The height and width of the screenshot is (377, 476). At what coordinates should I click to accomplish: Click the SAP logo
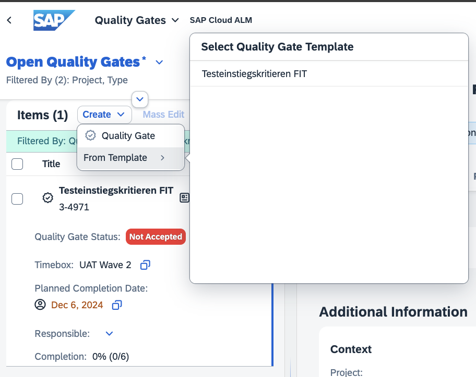pyautogui.click(x=54, y=20)
